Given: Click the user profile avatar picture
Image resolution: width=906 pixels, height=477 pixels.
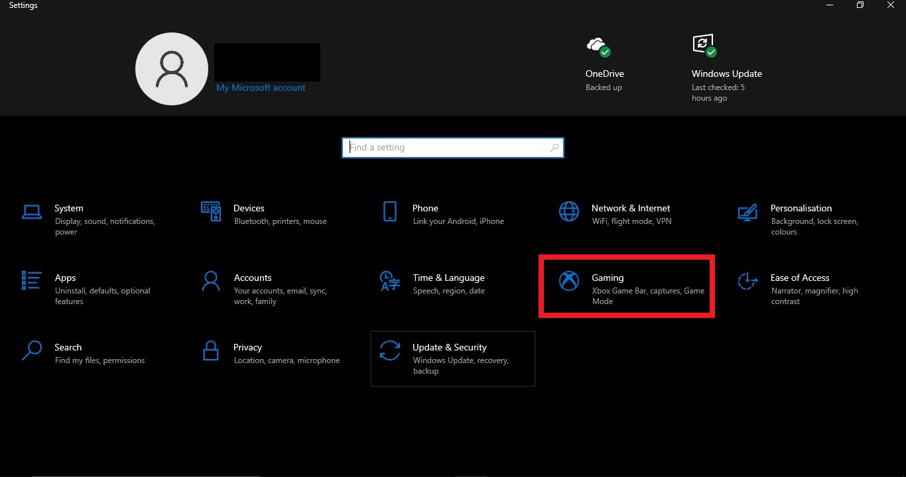Looking at the screenshot, I should coord(172,69).
